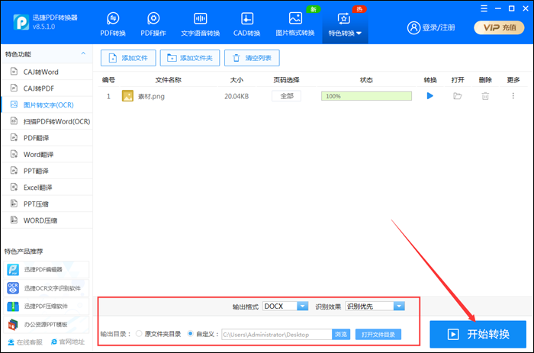Viewport: 534px width, 353px height.
Task: Open the CAD转换 icon
Action: [247, 19]
